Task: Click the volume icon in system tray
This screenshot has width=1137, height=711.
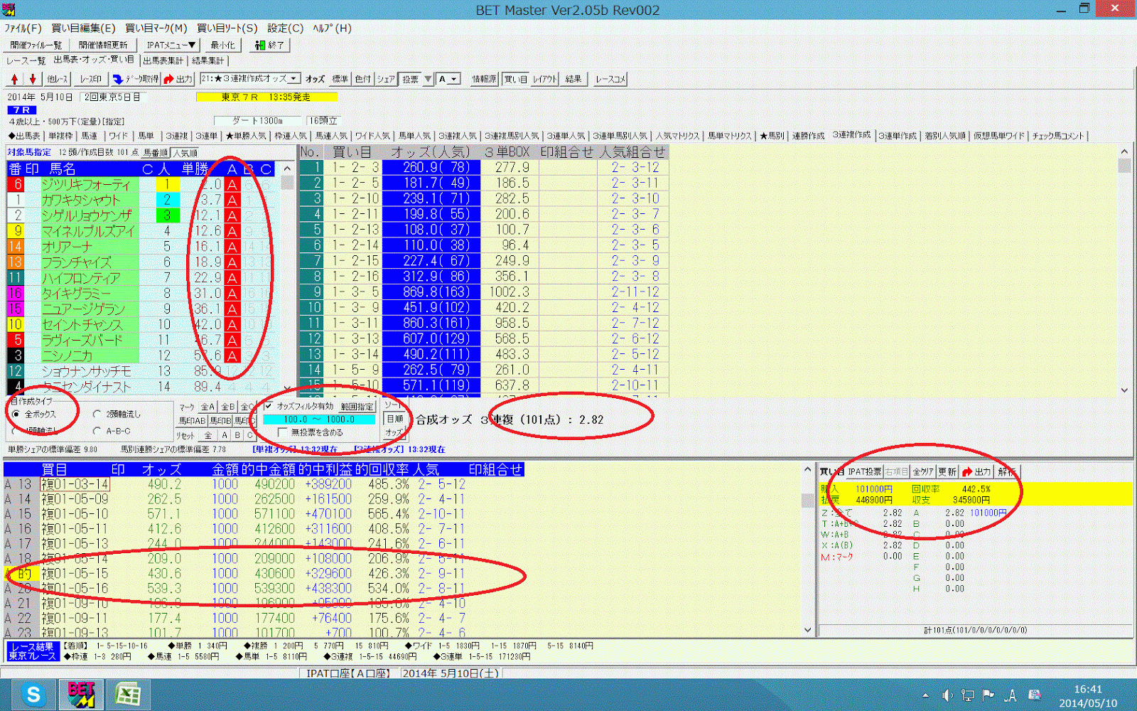Action: pos(947,695)
